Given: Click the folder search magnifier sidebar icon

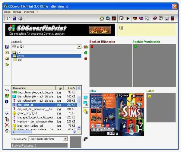Looking at the screenshot, I should pyautogui.click(x=7, y=59).
